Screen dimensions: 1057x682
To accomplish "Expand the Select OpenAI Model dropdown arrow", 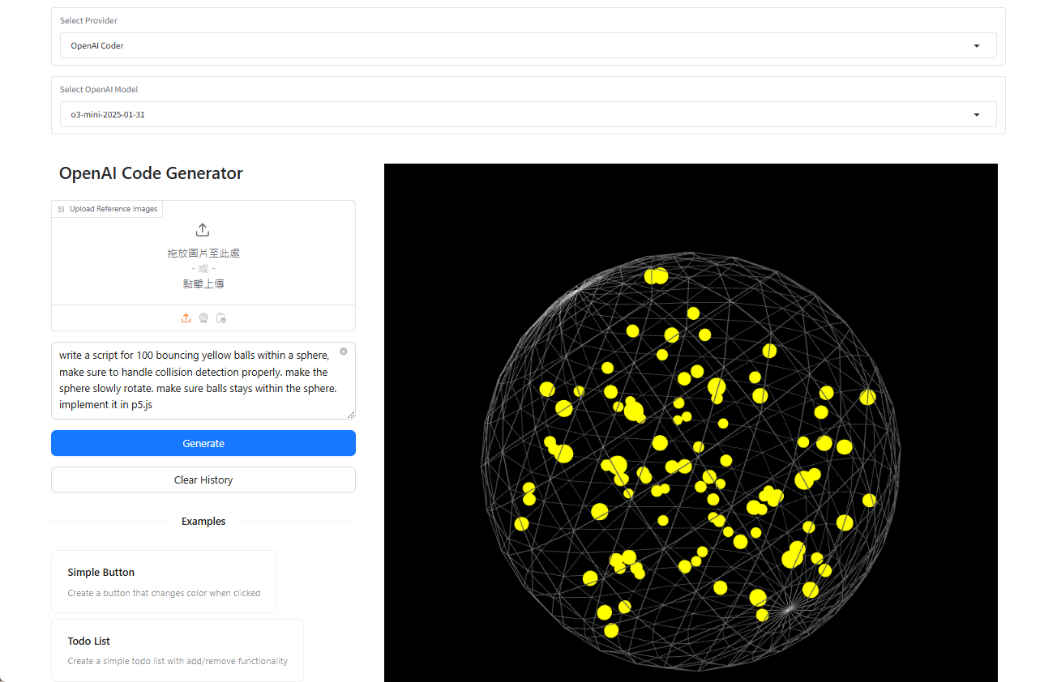I will 976,115.
